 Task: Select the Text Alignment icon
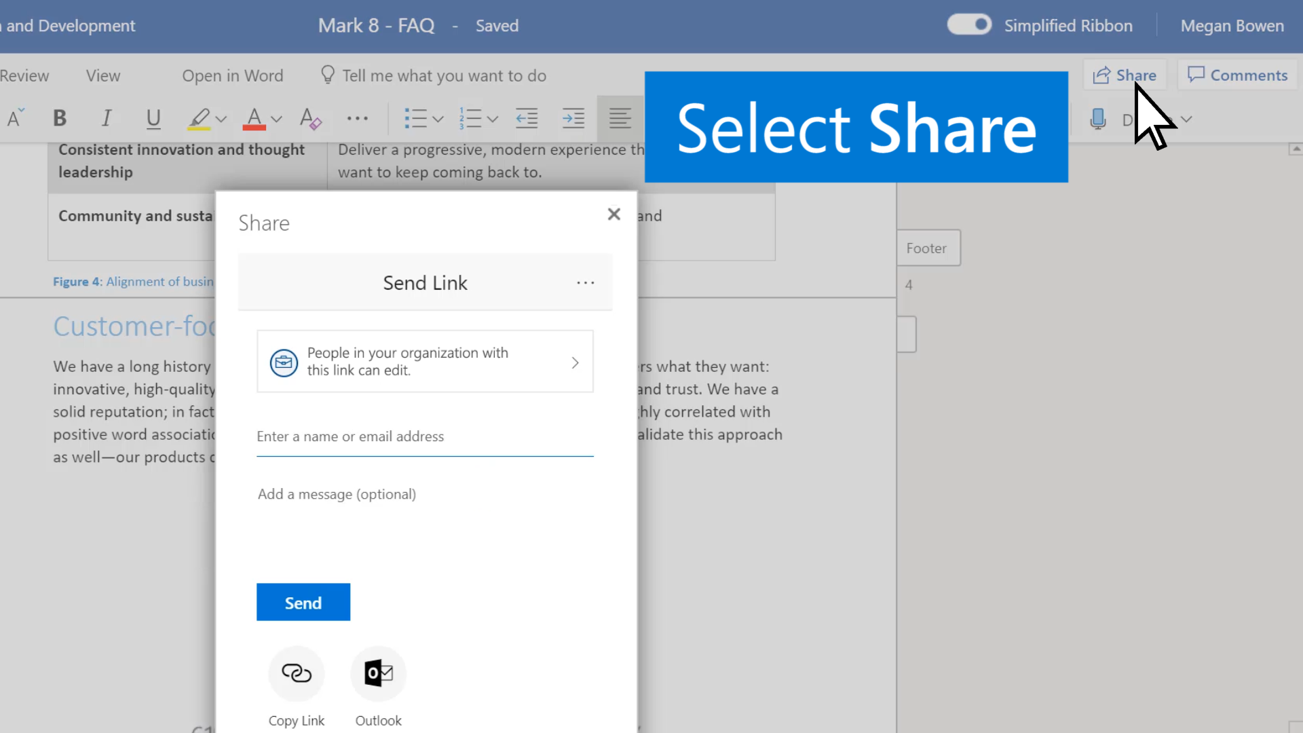click(620, 117)
